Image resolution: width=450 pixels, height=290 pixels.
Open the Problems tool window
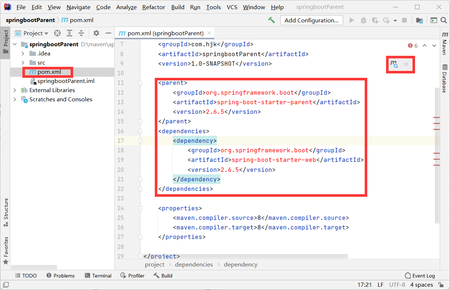(61, 276)
